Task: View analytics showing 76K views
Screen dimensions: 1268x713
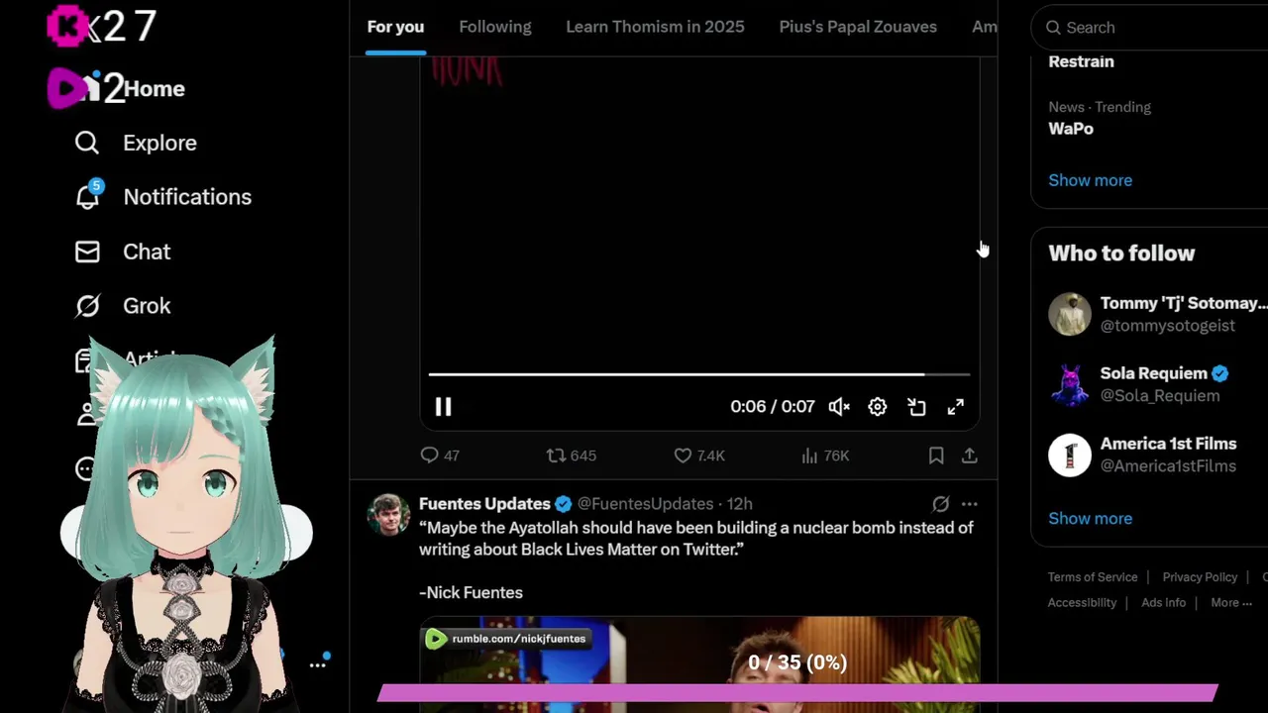Action: (x=825, y=456)
